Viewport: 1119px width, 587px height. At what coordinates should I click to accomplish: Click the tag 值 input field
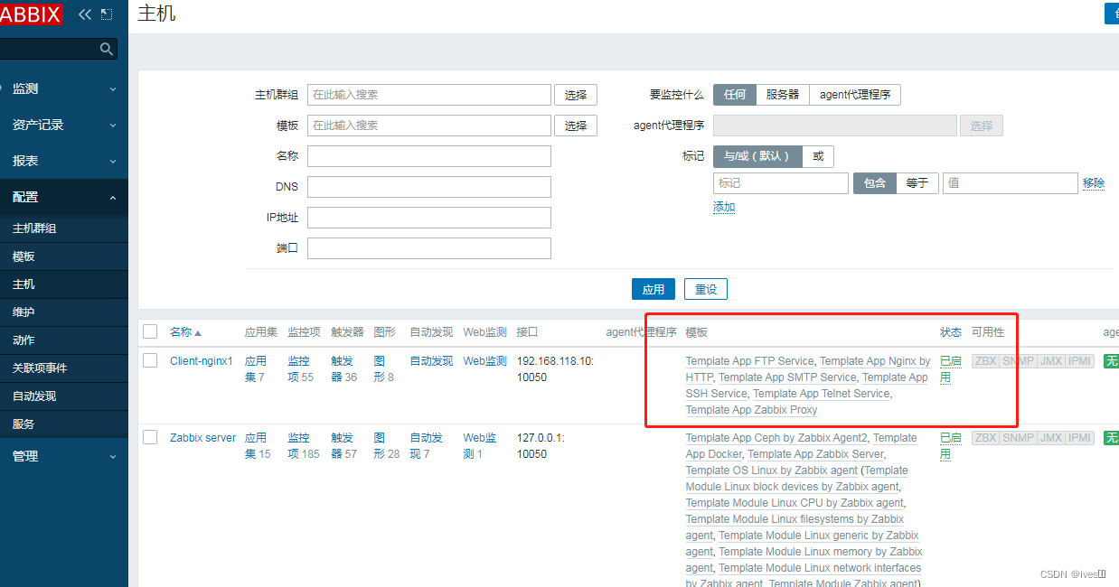tap(1011, 183)
